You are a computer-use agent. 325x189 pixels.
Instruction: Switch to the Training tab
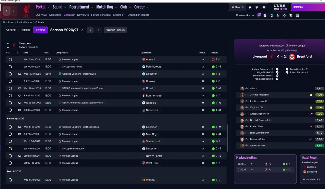click(26, 30)
